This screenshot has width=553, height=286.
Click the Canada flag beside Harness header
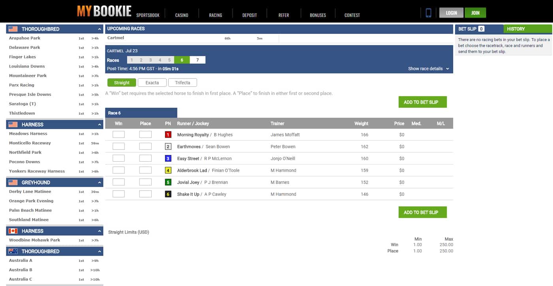coord(13,231)
